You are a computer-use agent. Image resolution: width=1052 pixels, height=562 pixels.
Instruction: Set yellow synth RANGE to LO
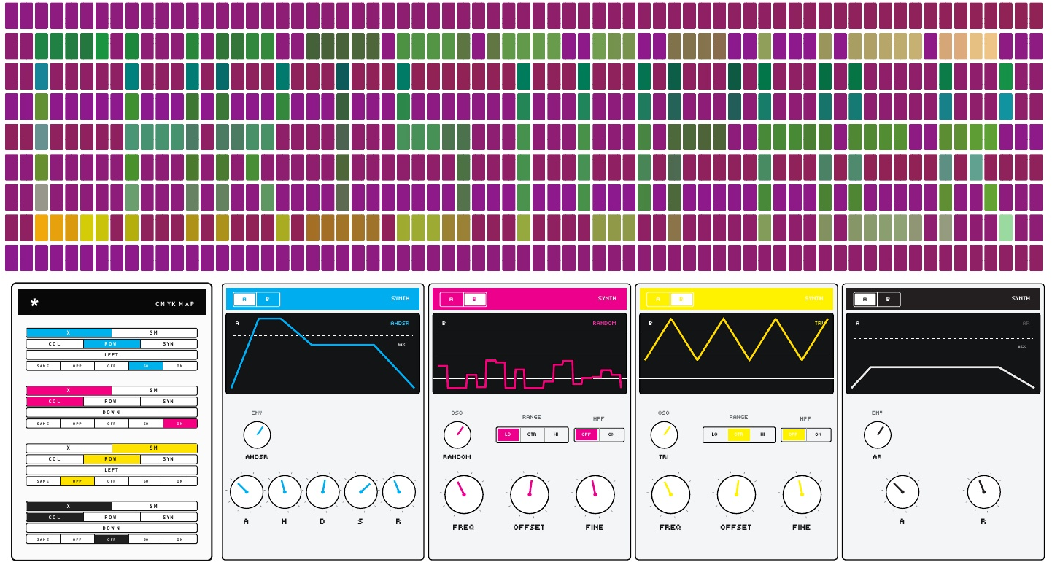(715, 434)
